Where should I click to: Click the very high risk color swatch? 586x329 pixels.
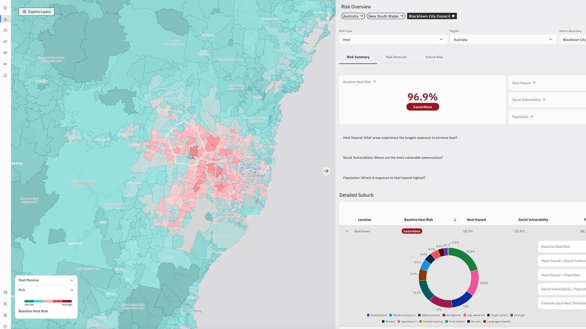click(x=67, y=301)
